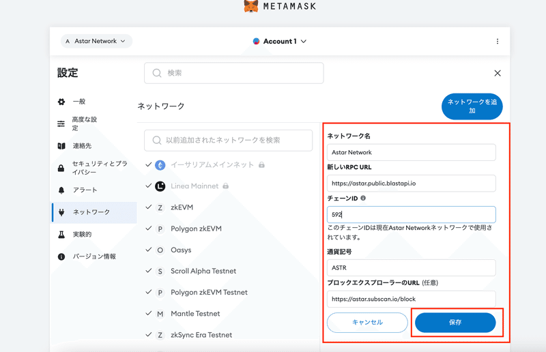
Task: Click the info icon beside バージョン情報
Action: (61, 256)
